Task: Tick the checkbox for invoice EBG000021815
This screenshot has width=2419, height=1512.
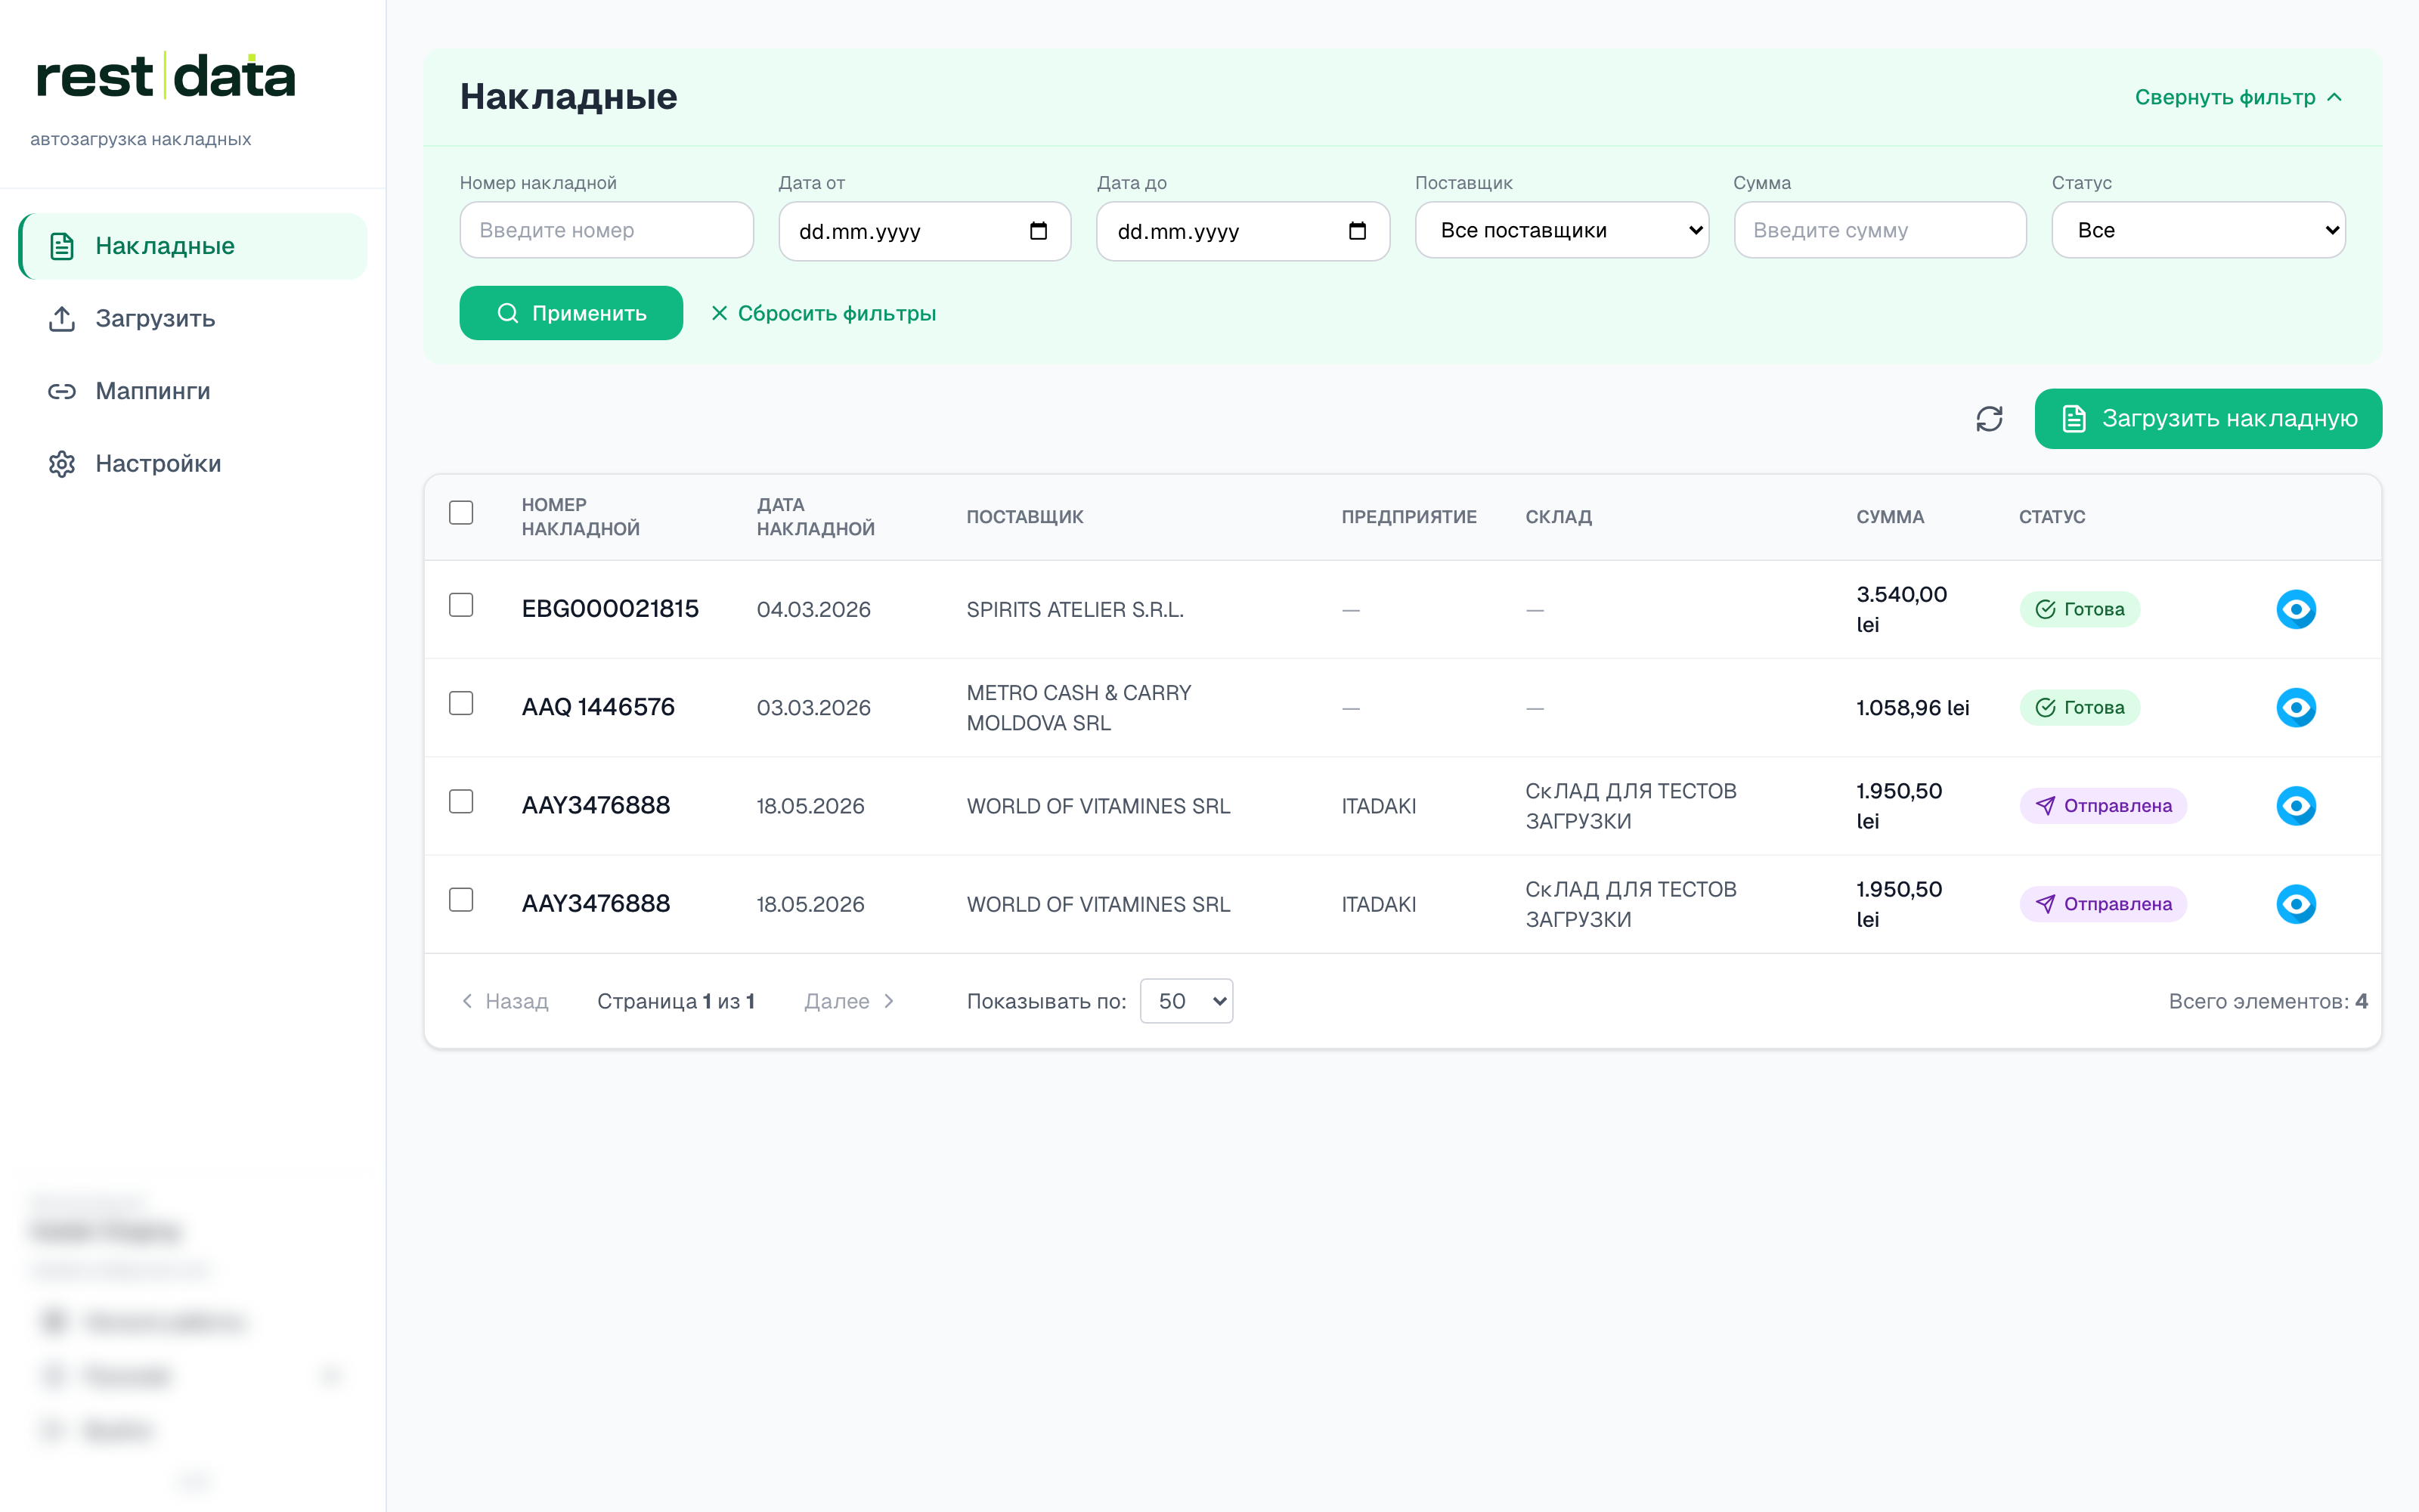Action: click(x=461, y=605)
